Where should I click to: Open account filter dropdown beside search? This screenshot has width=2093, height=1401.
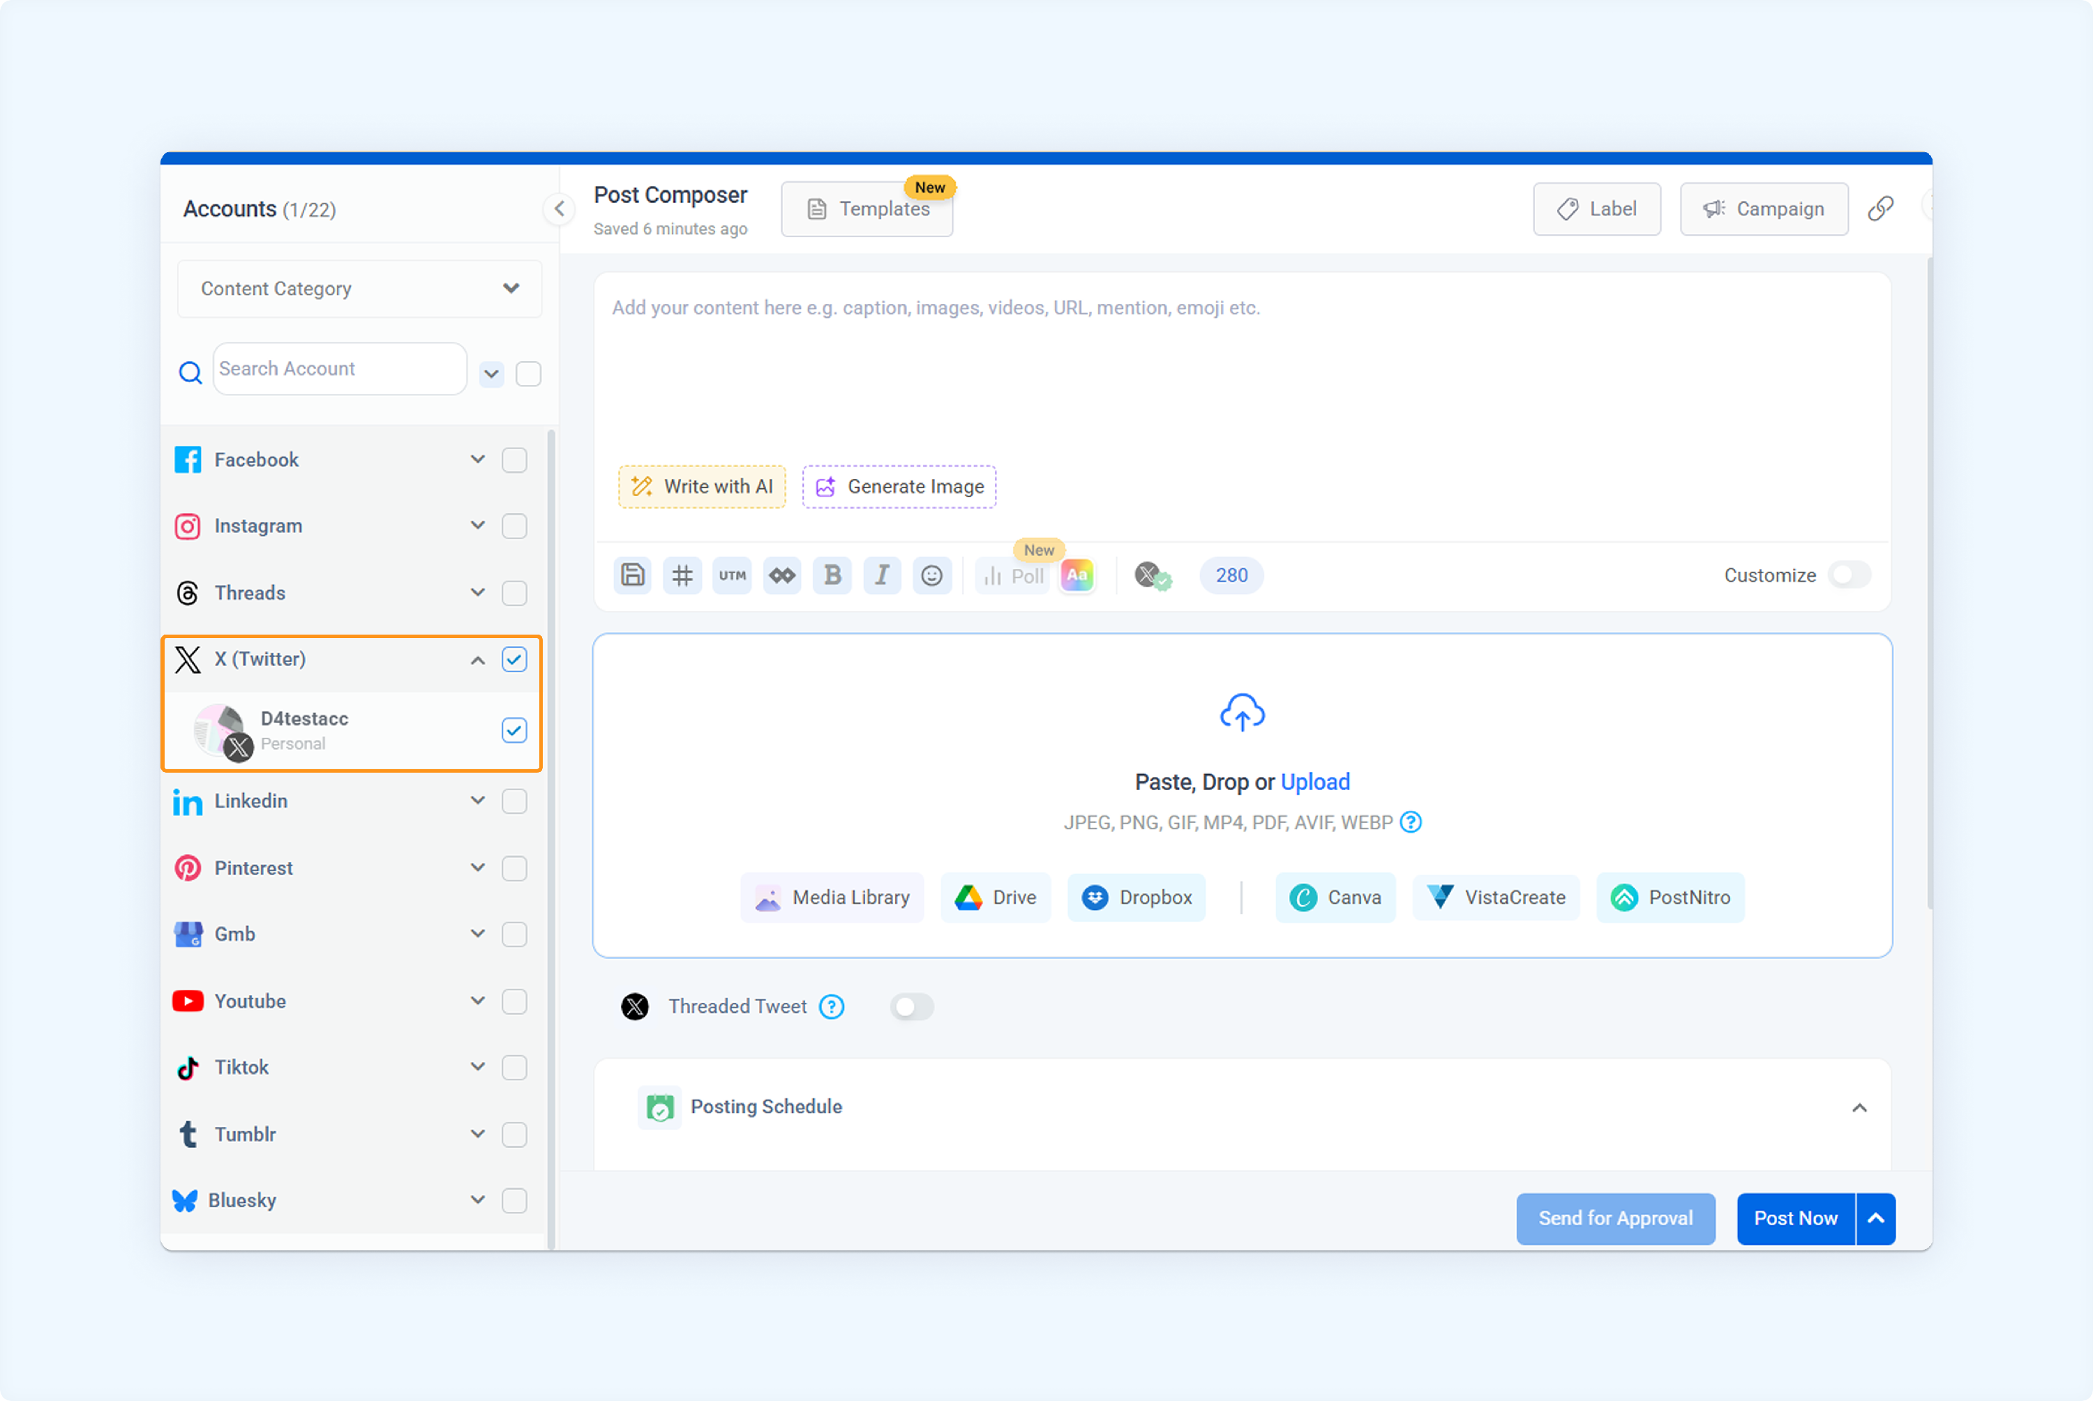[492, 374]
